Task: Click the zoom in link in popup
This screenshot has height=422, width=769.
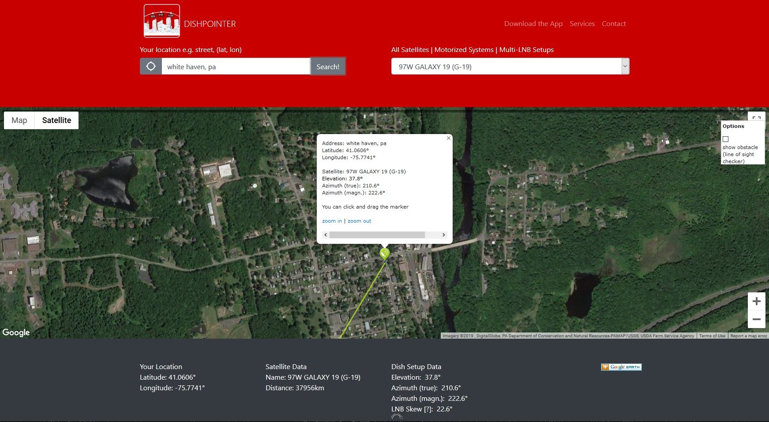Action: tap(332, 221)
